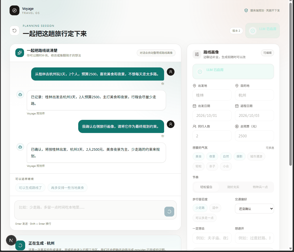Click the sparkle icon beside 一起把路线说清楚
Image resolution: width=294 pixels, height=252 pixels.
(20, 53)
